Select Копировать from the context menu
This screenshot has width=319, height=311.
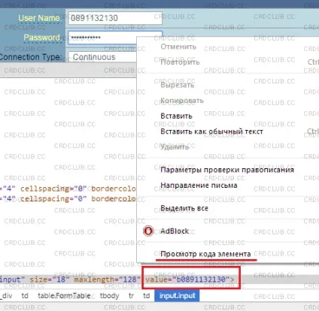182,101
